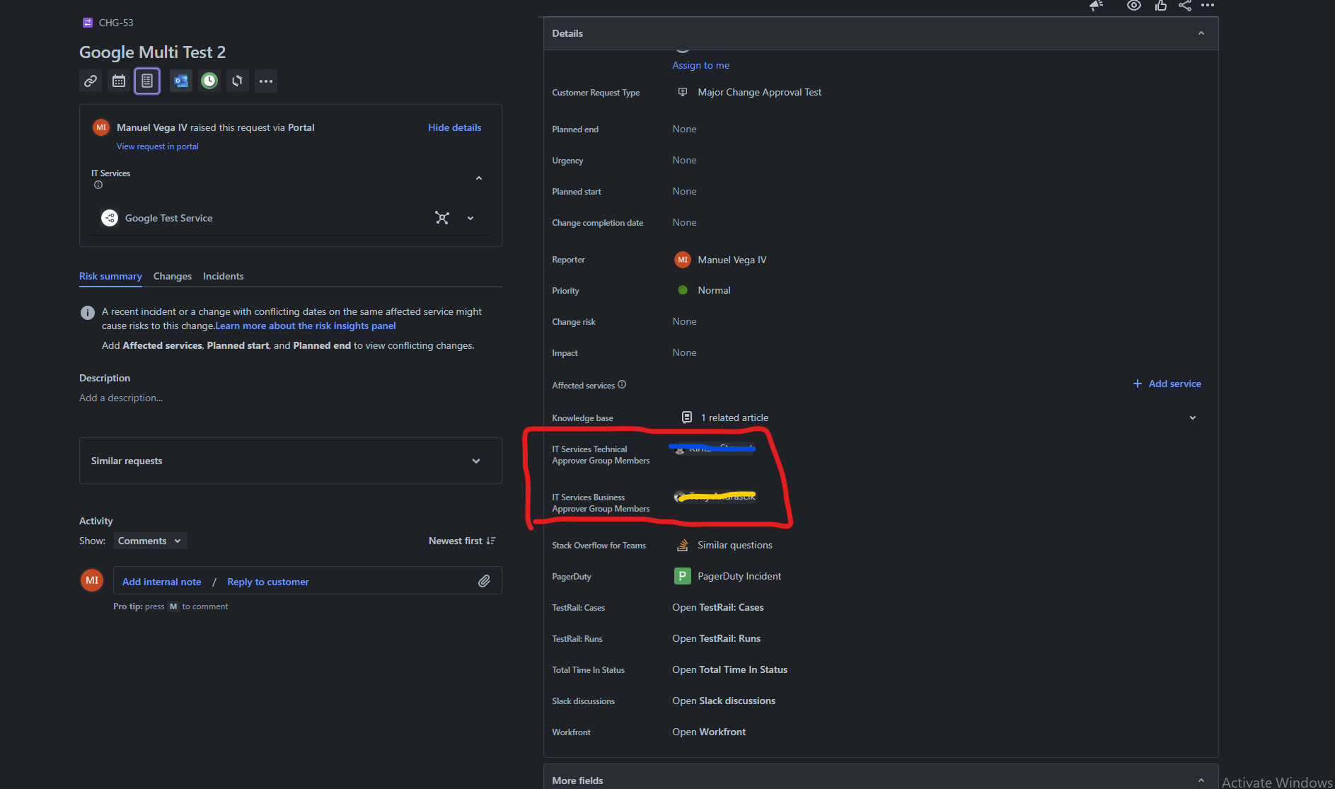Click the toolbar icon left of the three dots
Viewport: 1335px width, 789px height.
point(238,81)
